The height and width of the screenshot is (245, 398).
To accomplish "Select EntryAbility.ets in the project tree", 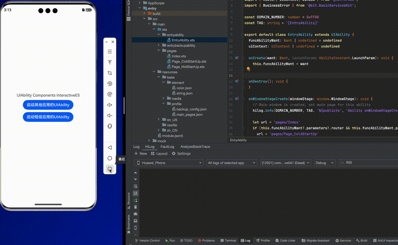I will coord(183,40).
